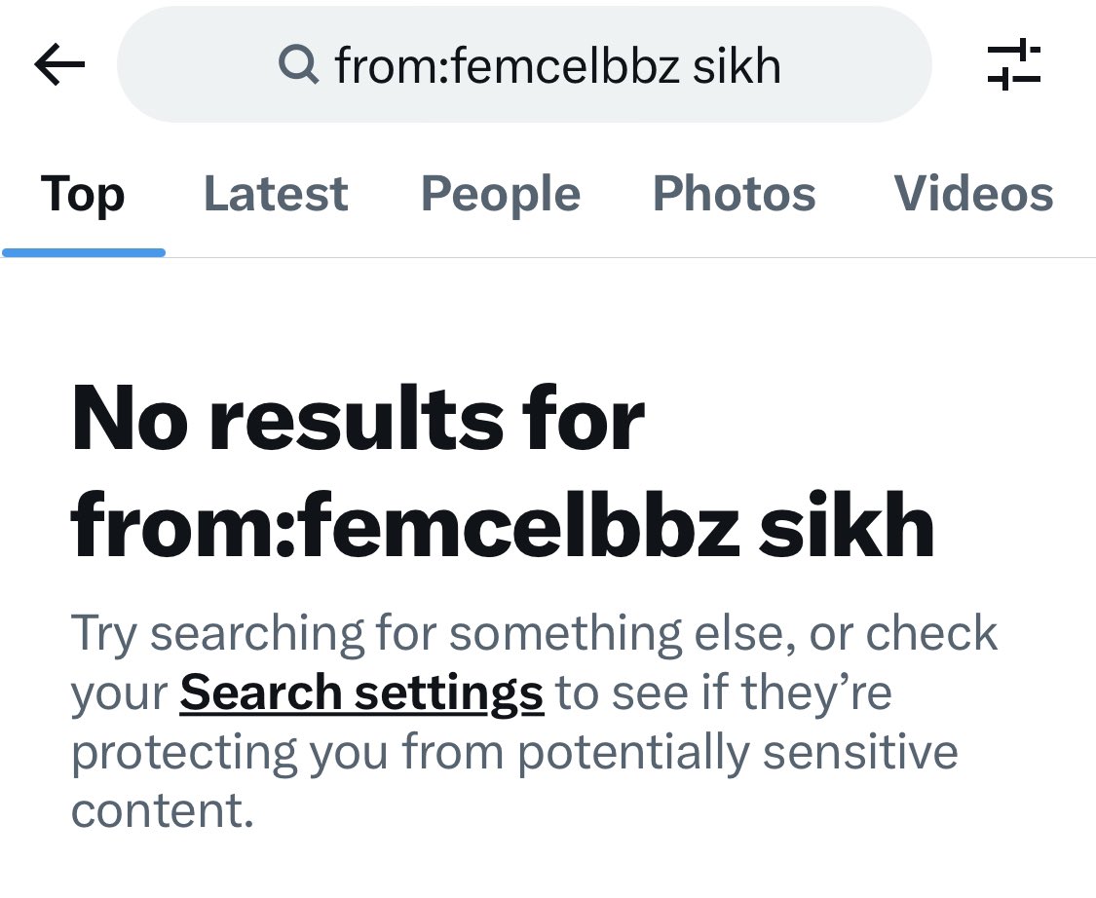Open the Search settings link
This screenshot has width=1096, height=898.
(361, 692)
